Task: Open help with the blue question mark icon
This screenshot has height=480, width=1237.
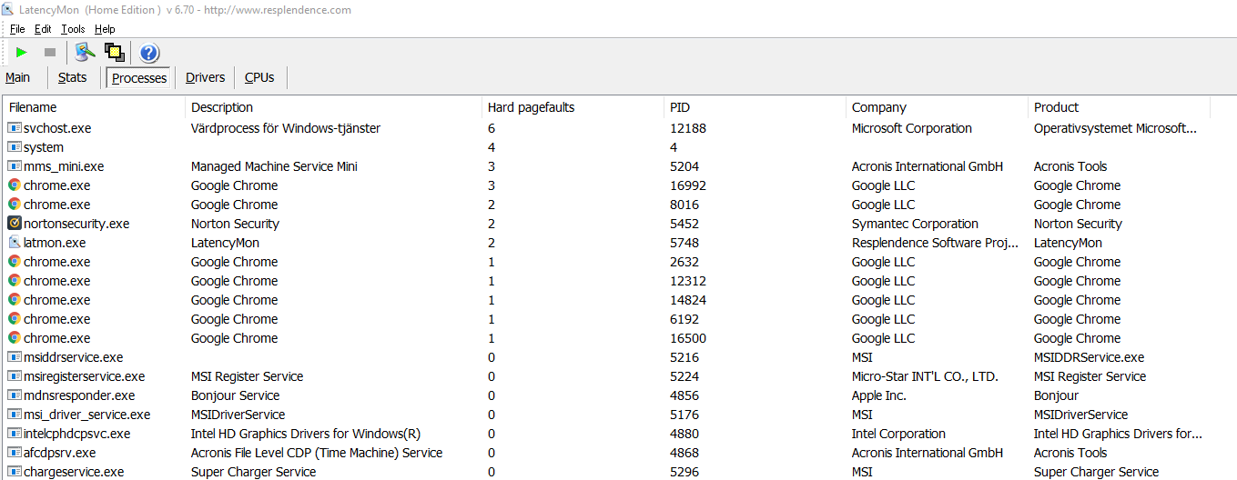Action: [x=149, y=53]
